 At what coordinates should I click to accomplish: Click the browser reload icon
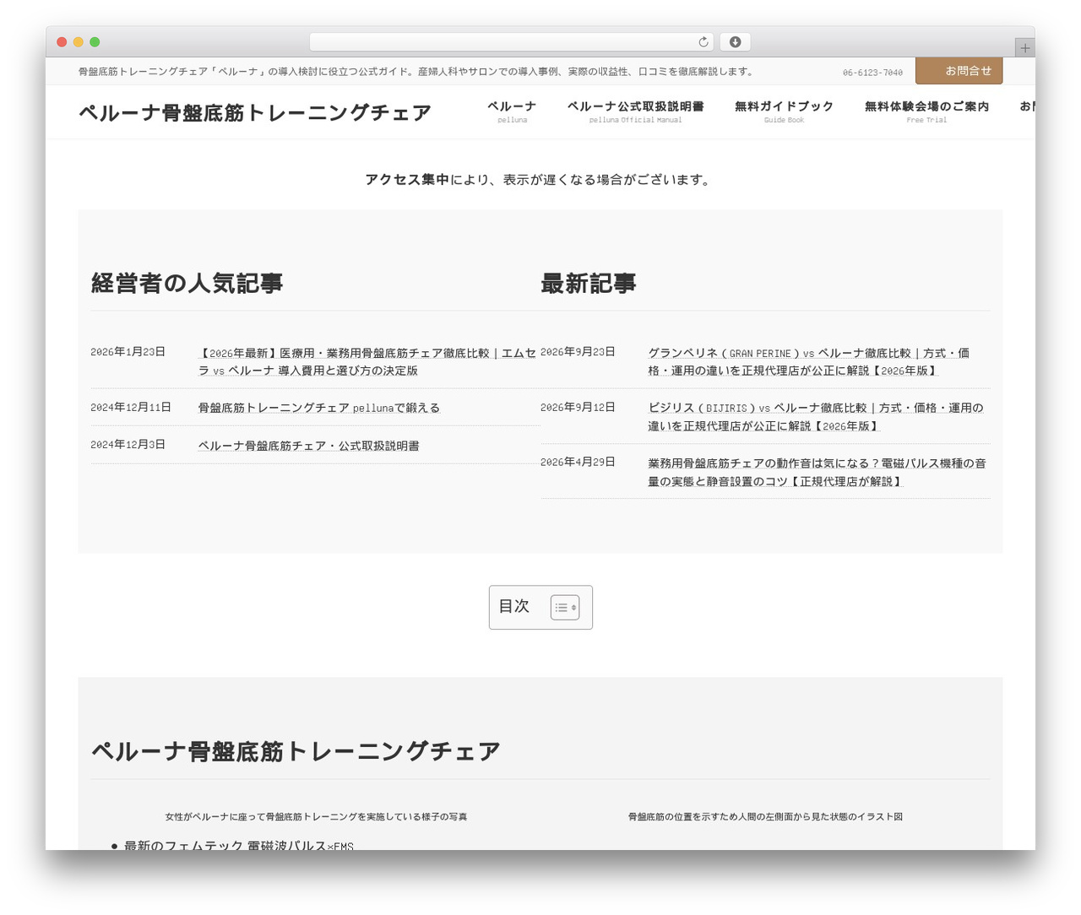pos(703,42)
